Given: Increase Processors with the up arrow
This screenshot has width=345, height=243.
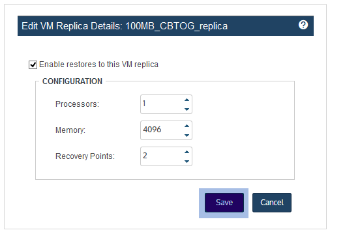Looking at the screenshot, I should click(x=187, y=100).
